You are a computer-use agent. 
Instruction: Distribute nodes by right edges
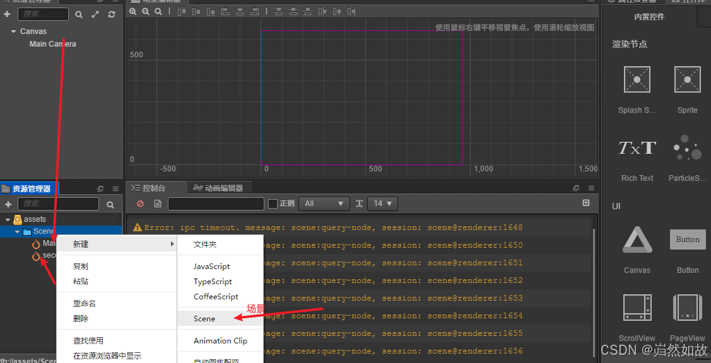(351, 11)
